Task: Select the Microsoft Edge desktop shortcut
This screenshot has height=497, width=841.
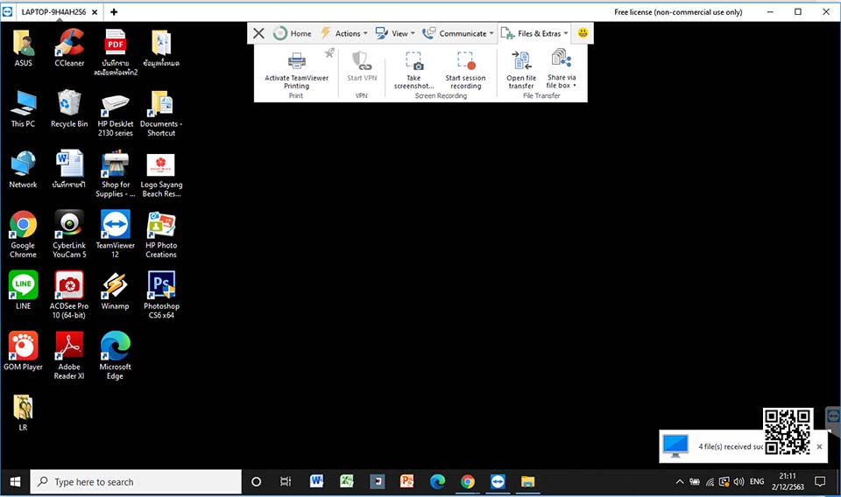Action: click(116, 355)
